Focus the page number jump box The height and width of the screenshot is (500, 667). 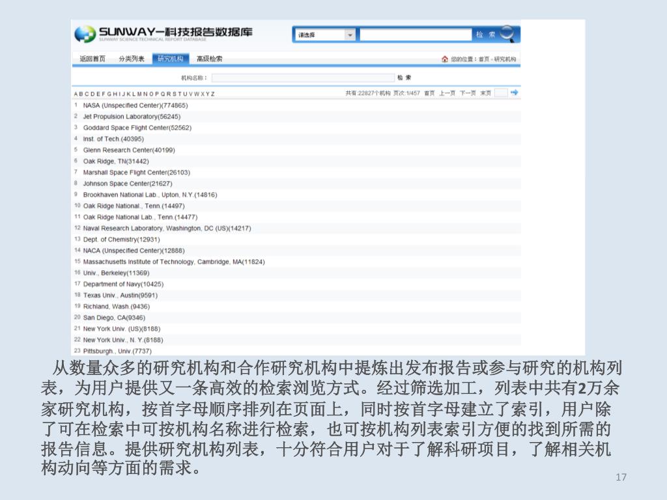click(x=501, y=92)
